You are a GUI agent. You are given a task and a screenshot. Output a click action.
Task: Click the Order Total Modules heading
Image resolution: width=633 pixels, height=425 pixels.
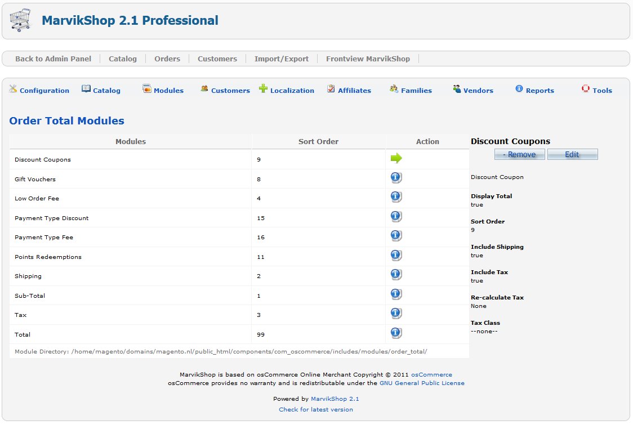pyautogui.click(x=66, y=120)
